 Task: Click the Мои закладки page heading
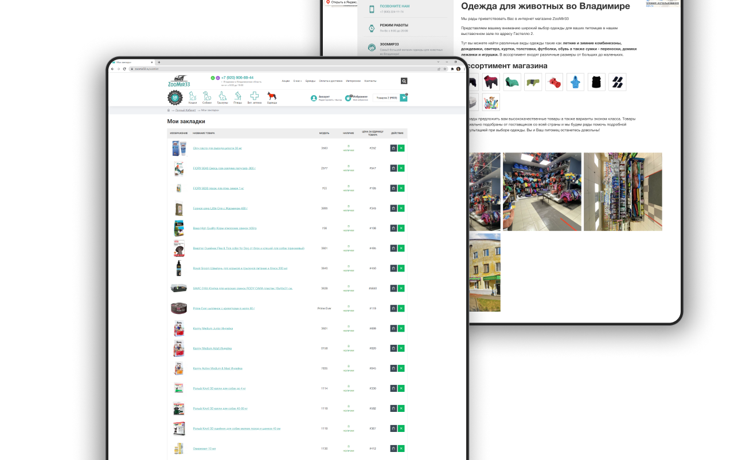[186, 121]
